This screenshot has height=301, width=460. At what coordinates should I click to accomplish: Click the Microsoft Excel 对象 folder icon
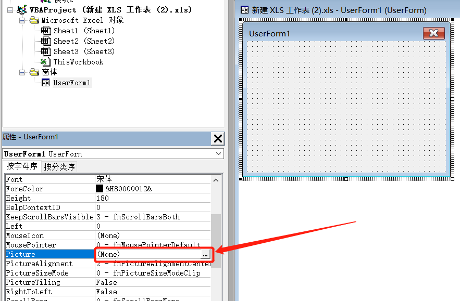pos(34,20)
